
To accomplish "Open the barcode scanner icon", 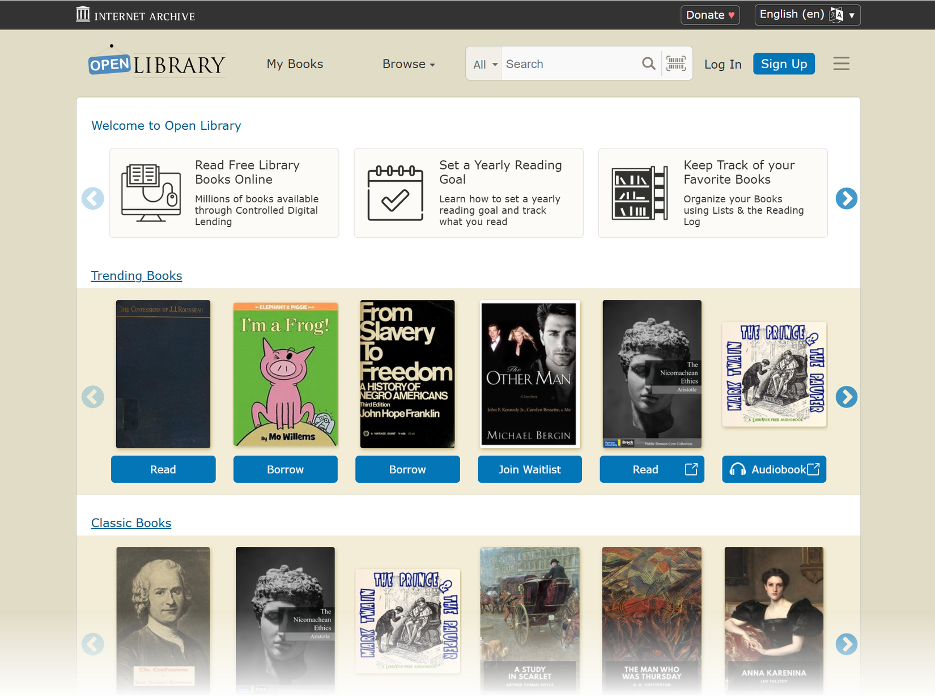I will 675,63.
